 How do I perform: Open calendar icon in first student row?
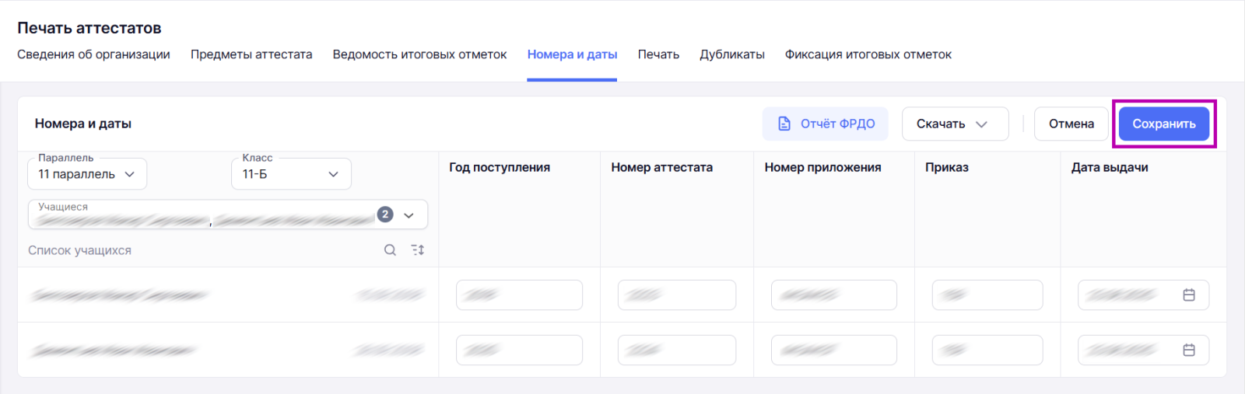(x=1189, y=295)
